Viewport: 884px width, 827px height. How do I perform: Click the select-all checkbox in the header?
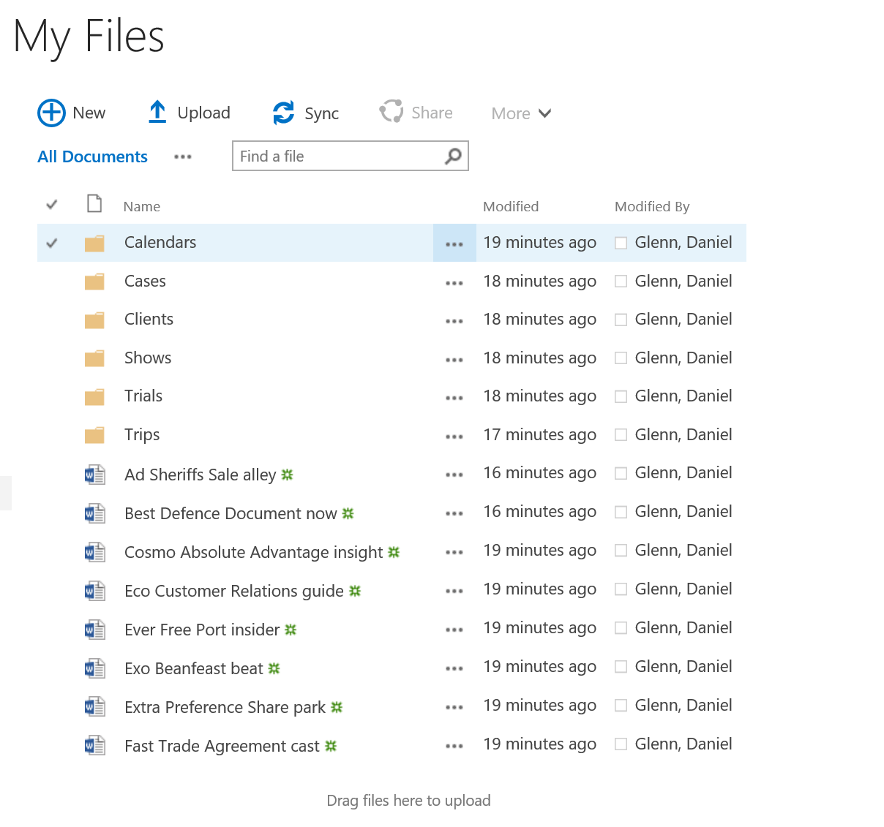pyautogui.click(x=51, y=205)
